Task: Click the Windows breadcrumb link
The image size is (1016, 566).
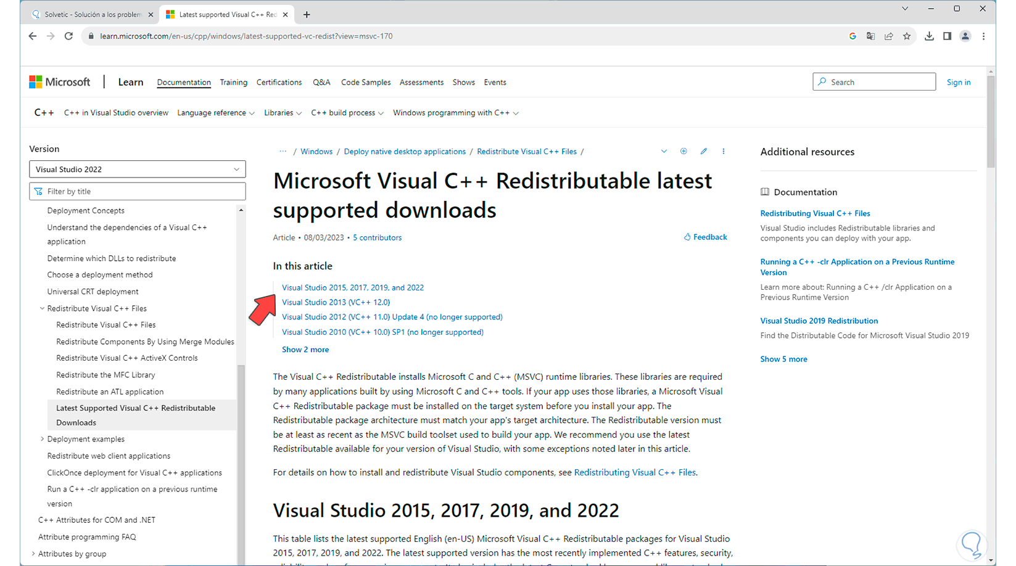Action: point(316,151)
